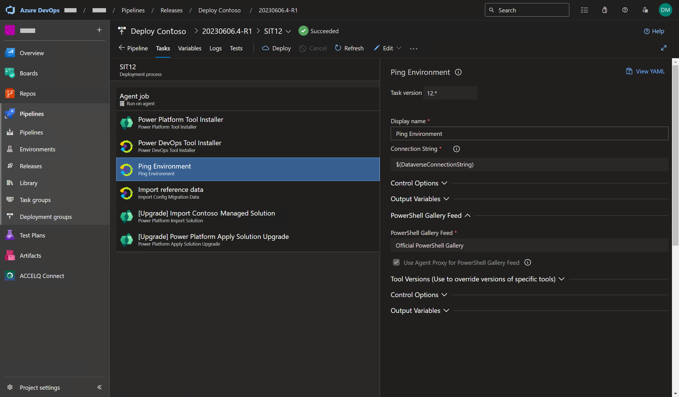The width and height of the screenshot is (679, 397).
Task: Open the work items list icon in header
Action: (584, 10)
